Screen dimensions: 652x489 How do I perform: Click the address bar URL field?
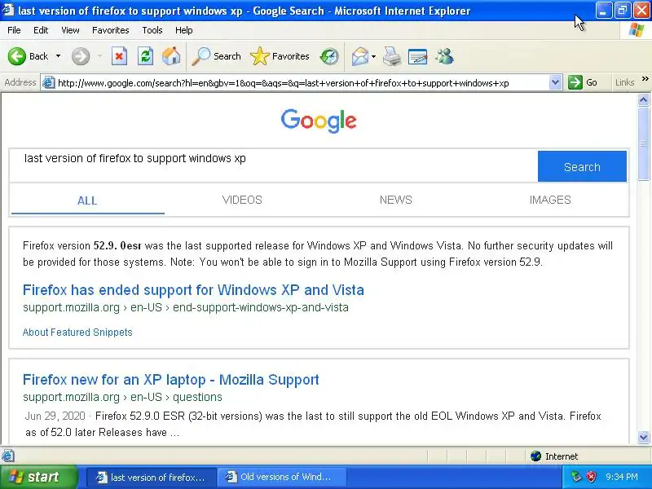pyautogui.click(x=302, y=83)
